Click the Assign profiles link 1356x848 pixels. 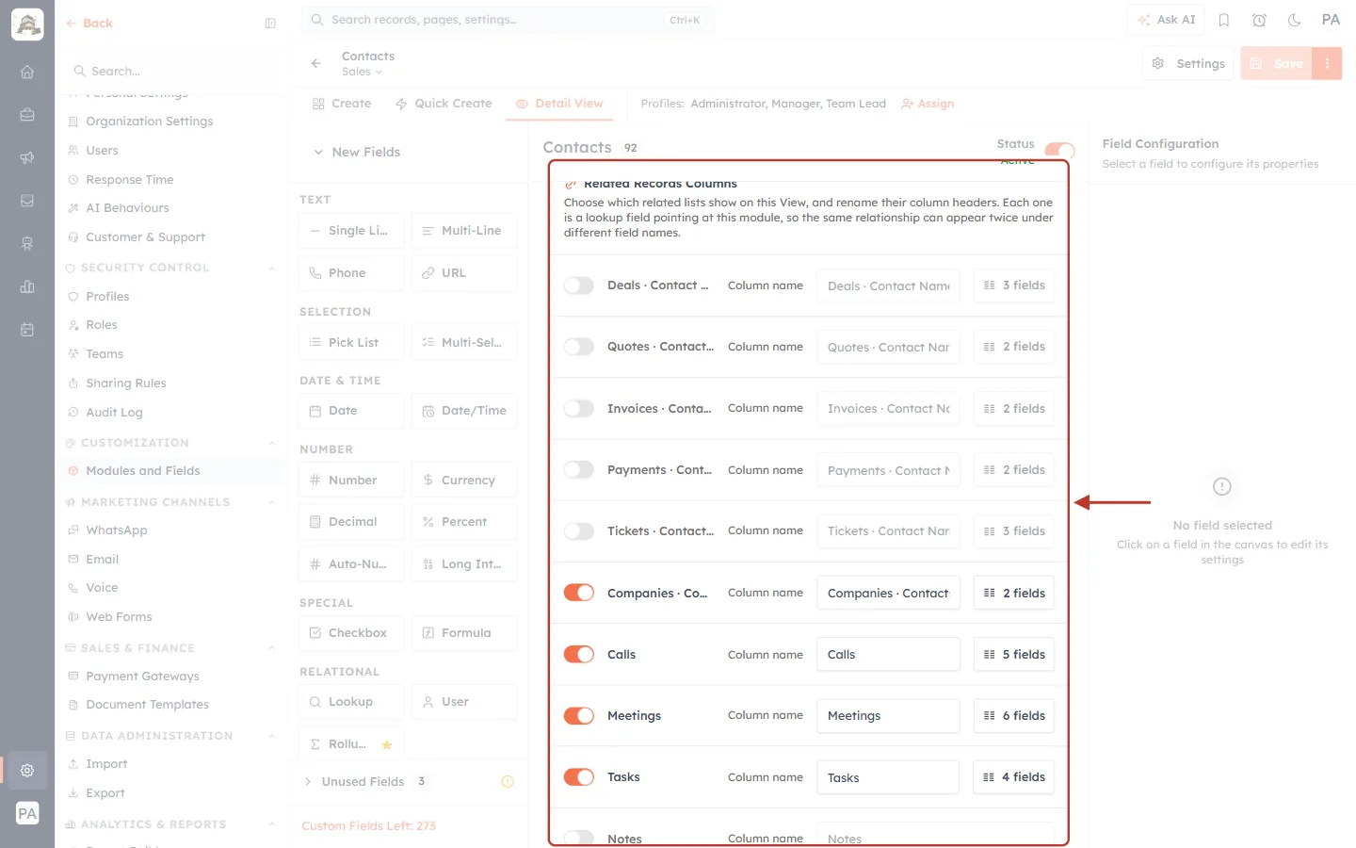pyautogui.click(x=928, y=104)
